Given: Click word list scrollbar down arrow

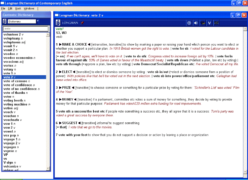Looking at the screenshot, I should coord(48,168).
